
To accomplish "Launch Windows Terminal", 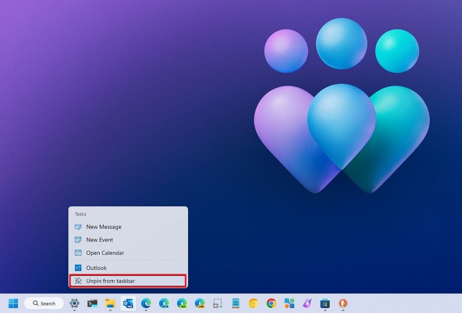I will pos(92,304).
